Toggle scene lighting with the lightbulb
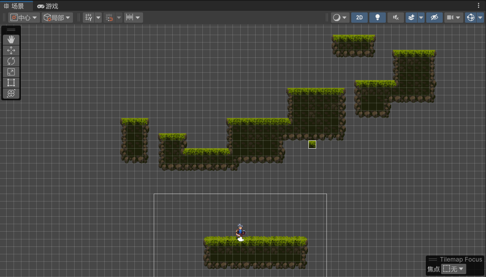Viewport: 486px width, 277px height. [x=377, y=17]
